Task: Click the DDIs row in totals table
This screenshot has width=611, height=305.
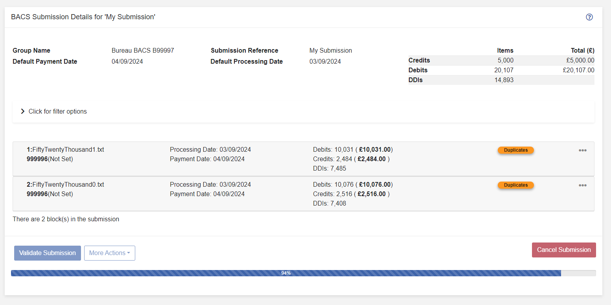Action: click(501, 80)
